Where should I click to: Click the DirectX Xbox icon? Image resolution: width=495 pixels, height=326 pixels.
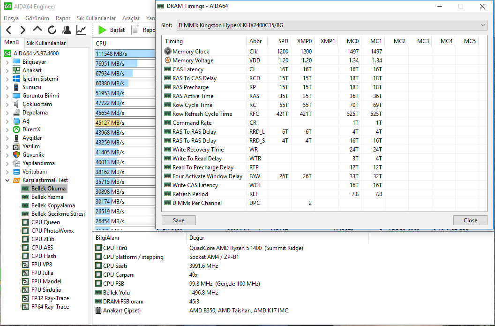pos(16,129)
